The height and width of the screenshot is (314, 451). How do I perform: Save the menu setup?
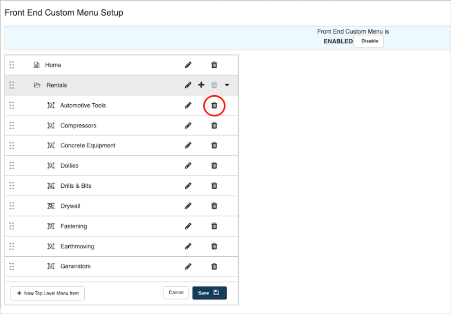(209, 293)
